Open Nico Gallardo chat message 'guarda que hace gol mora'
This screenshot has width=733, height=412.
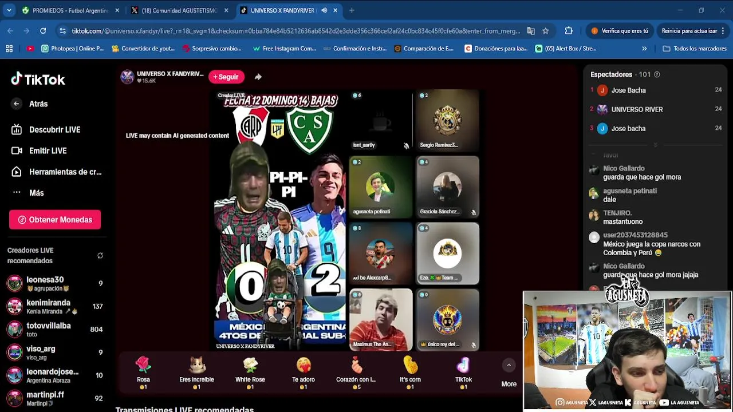pos(642,177)
